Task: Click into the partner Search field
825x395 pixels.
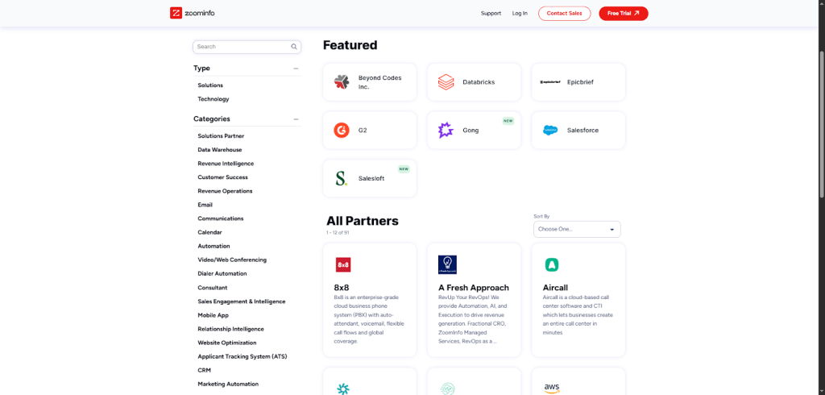Action: [240, 47]
